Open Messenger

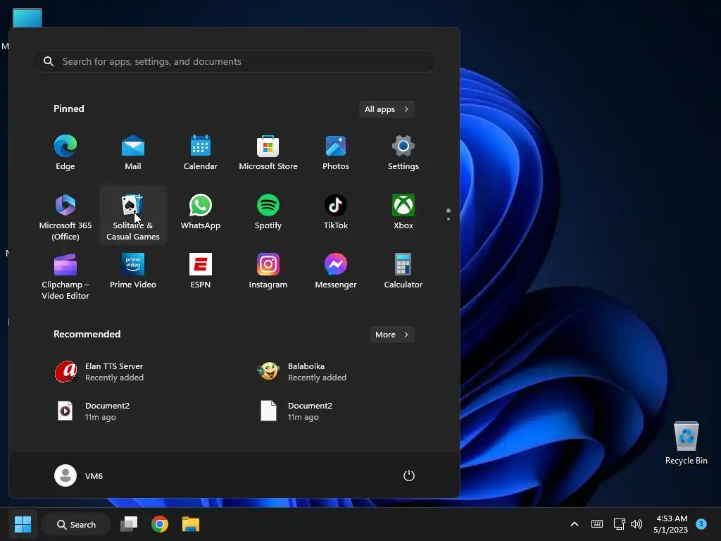click(336, 272)
